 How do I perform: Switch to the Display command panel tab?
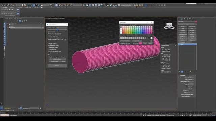tap(190, 19)
